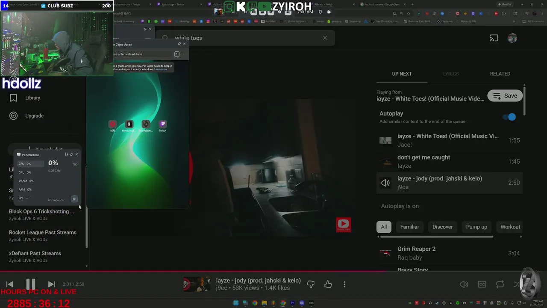Switch to the UP NEXT tab
The image size is (547, 308).
click(x=402, y=74)
